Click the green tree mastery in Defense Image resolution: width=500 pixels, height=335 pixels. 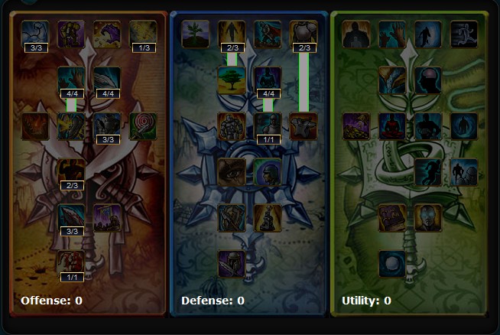pyautogui.click(x=232, y=80)
